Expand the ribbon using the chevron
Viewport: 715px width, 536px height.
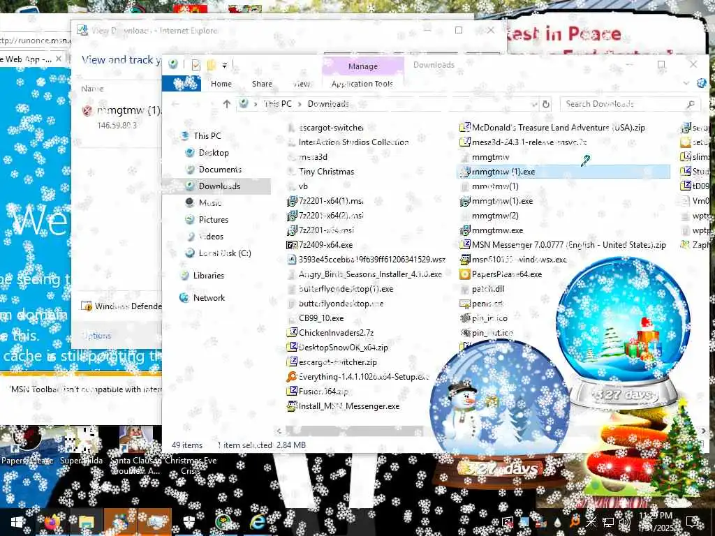(x=686, y=84)
